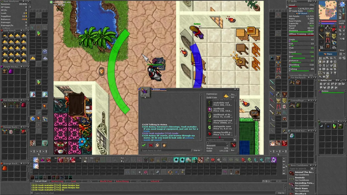347x195 pixels.
Task: Focus the shop Type to search field
Action: [220, 140]
